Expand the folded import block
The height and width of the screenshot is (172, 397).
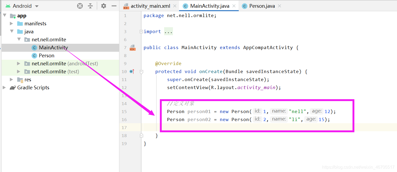pyautogui.click(x=141, y=31)
